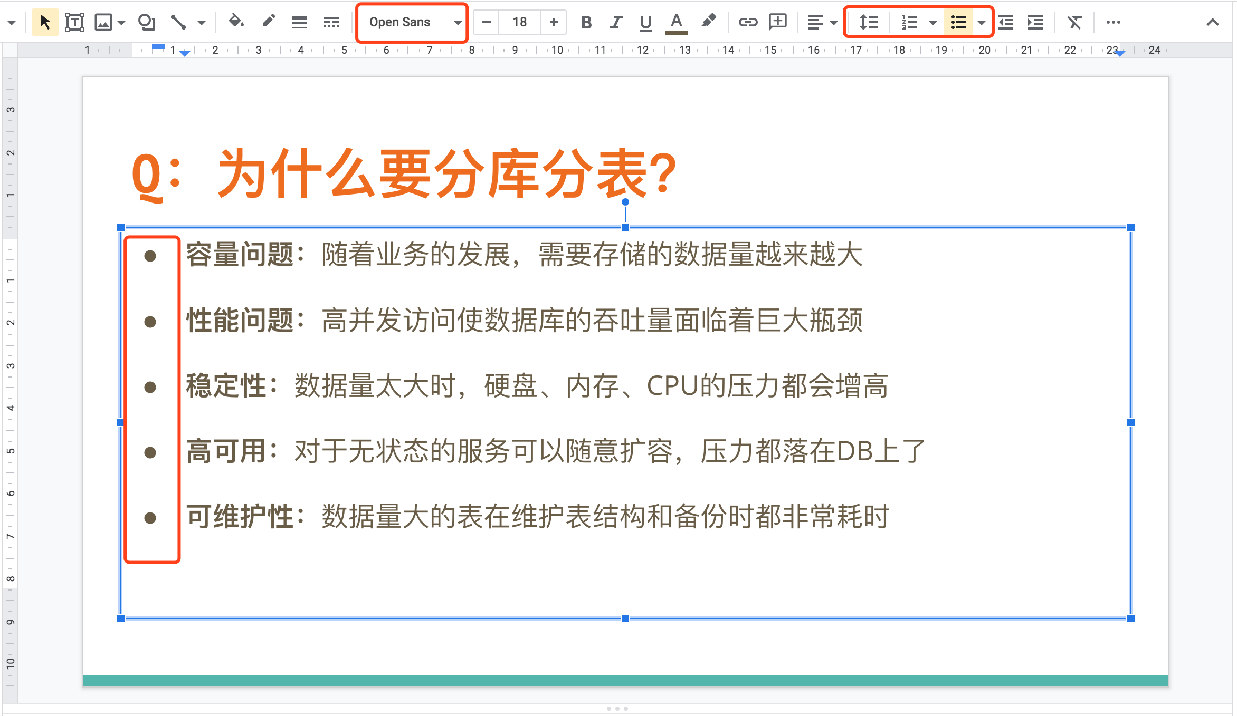The height and width of the screenshot is (716, 1237).
Task: Toggle italic formatting
Action: tap(615, 22)
